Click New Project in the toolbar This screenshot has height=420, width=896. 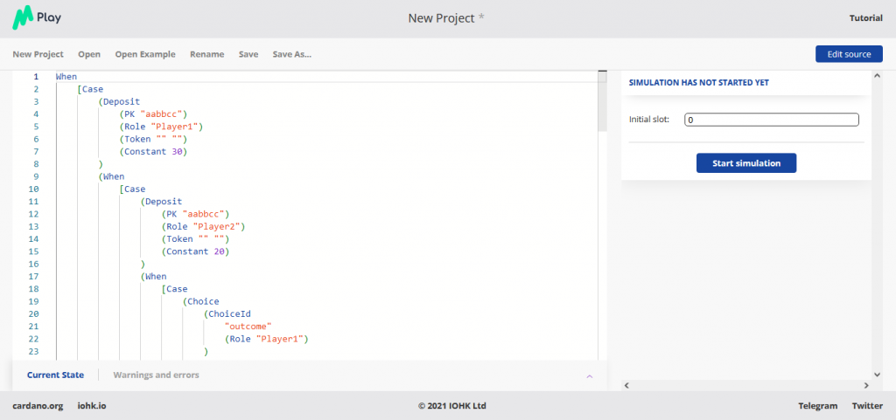coord(38,54)
